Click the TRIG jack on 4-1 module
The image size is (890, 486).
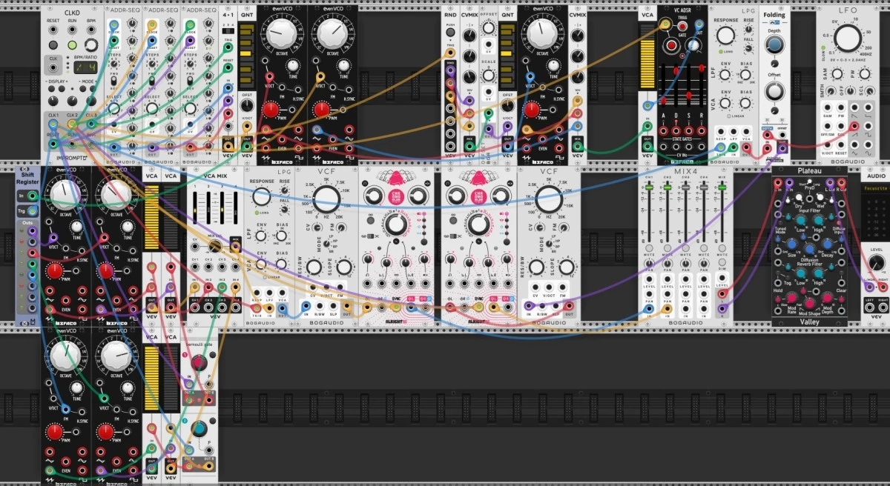tap(228, 47)
